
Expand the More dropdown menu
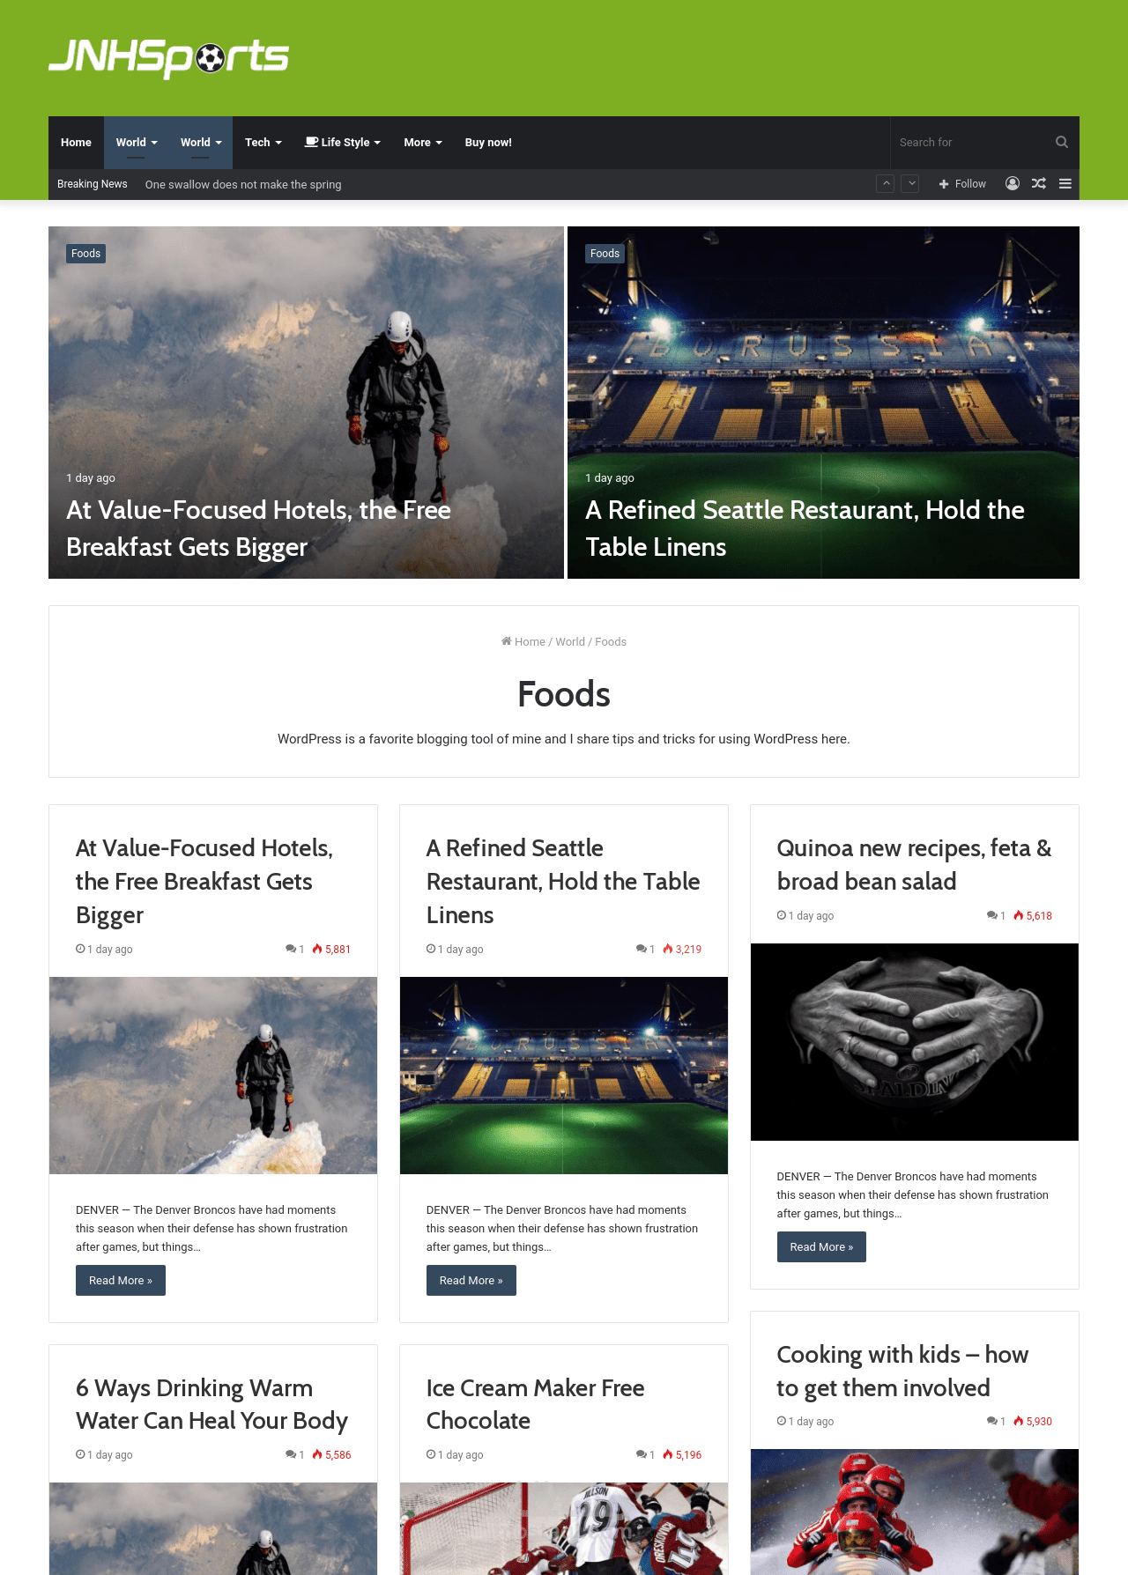click(423, 143)
